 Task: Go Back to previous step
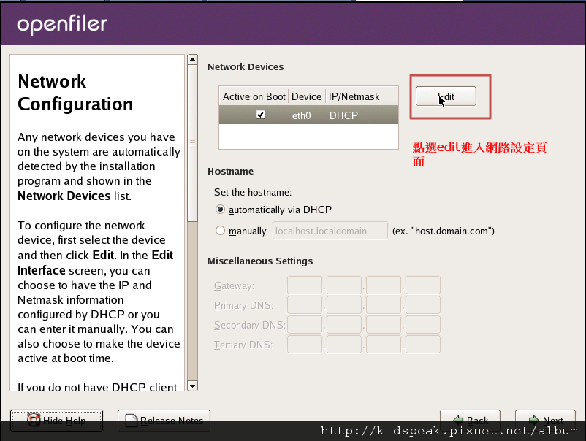470,421
